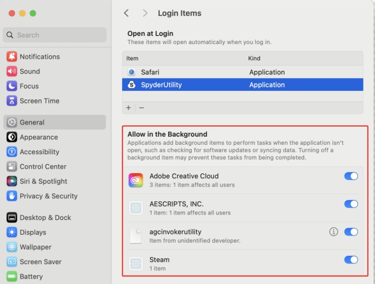This screenshot has height=284, width=375.
Task: Click the Focus moon icon
Action: (12, 86)
